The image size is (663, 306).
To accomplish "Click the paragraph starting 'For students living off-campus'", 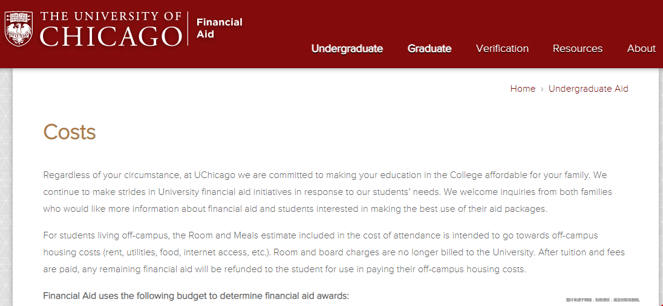I will click(x=334, y=252).
